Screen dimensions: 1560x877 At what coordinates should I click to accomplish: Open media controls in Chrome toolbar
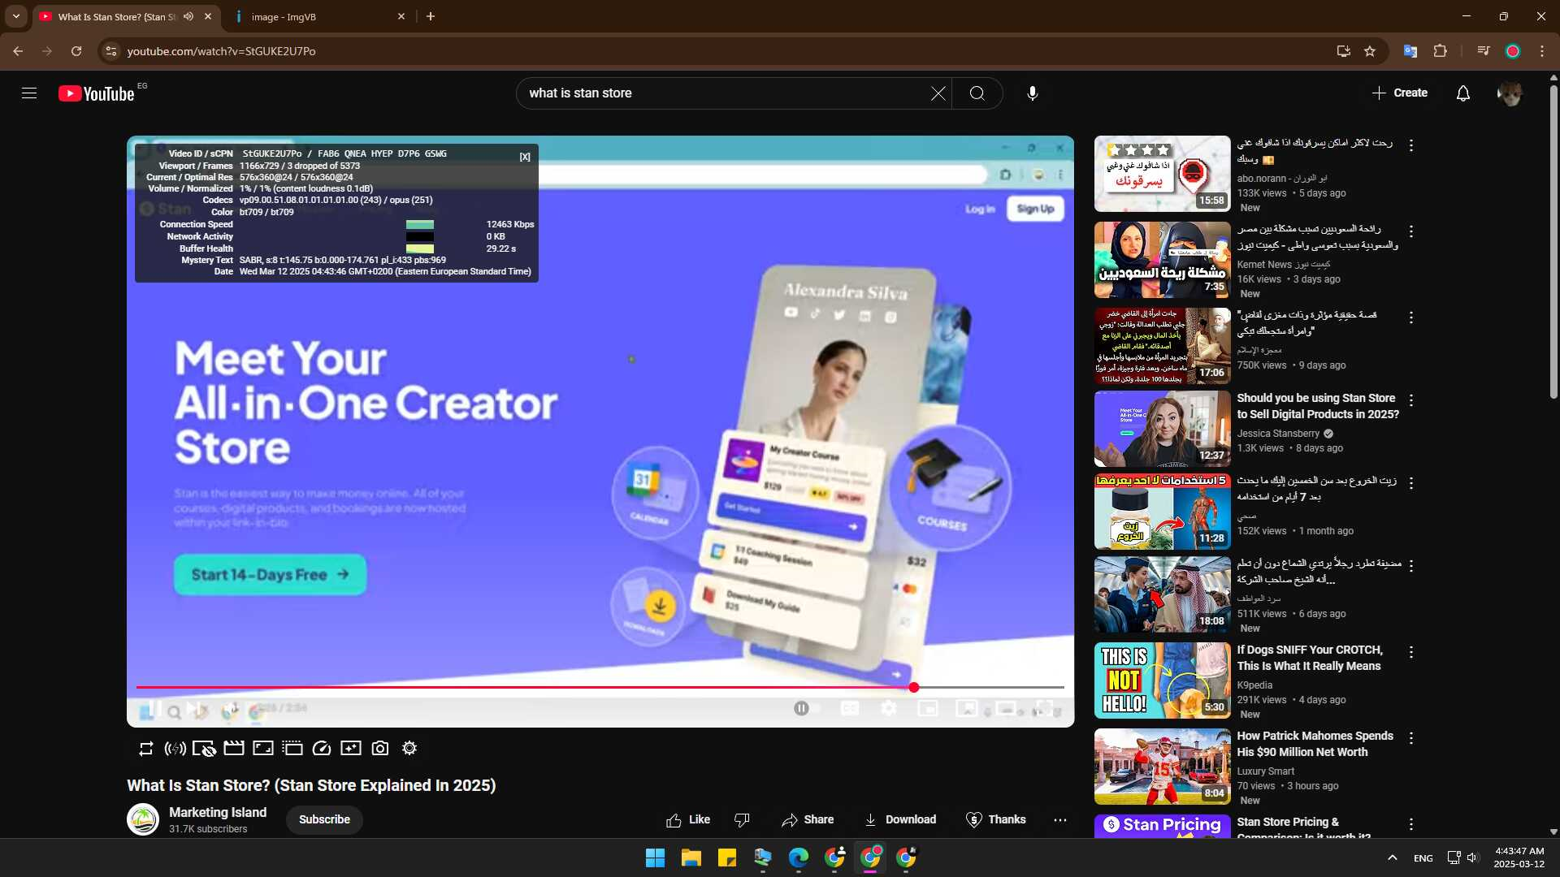pyautogui.click(x=1484, y=51)
